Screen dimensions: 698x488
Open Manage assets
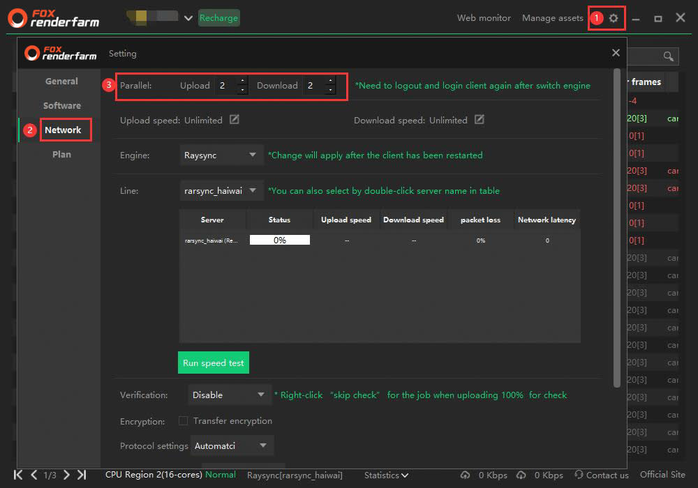coord(552,18)
